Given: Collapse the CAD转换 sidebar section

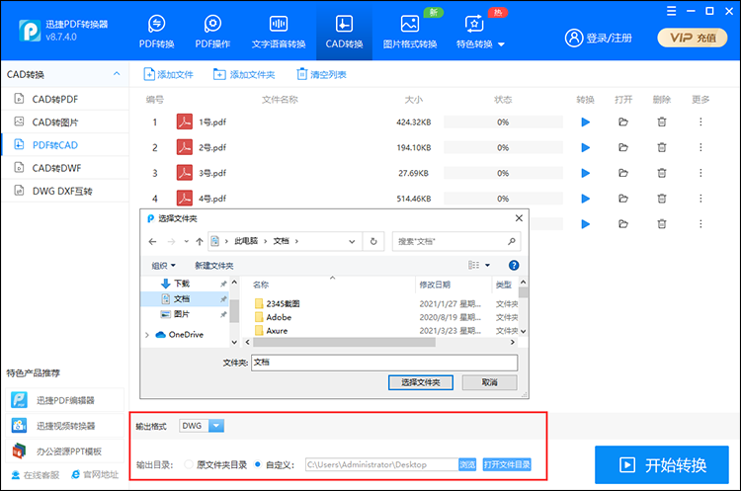Looking at the screenshot, I should pos(117,74).
